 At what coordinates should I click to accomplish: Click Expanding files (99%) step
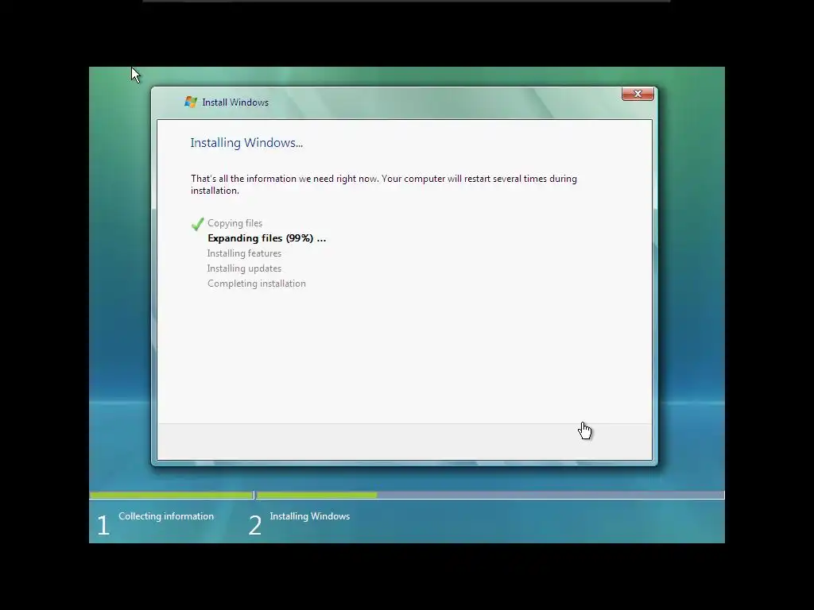click(267, 238)
